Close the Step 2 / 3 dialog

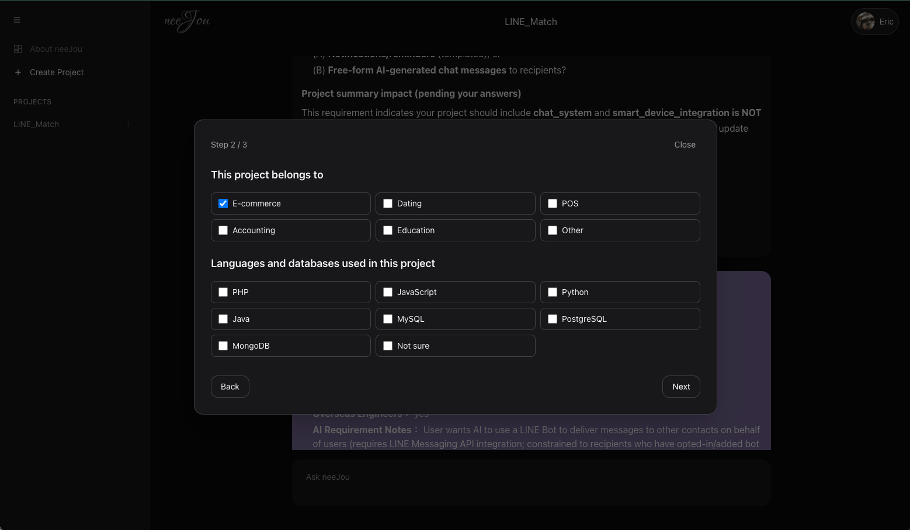pos(685,145)
